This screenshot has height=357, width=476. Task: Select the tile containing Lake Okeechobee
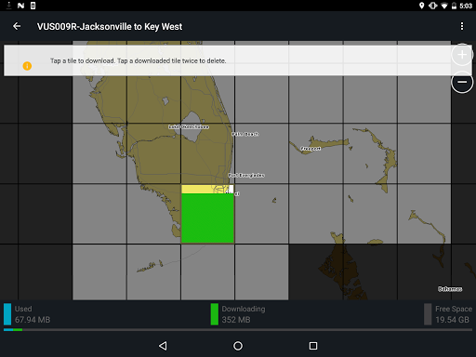[x=207, y=153]
